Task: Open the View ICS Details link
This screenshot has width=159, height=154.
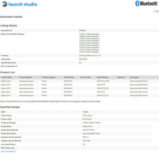Action: point(8,151)
